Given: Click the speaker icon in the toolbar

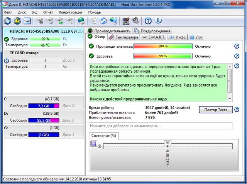Looking at the screenshot, I should [135, 21].
